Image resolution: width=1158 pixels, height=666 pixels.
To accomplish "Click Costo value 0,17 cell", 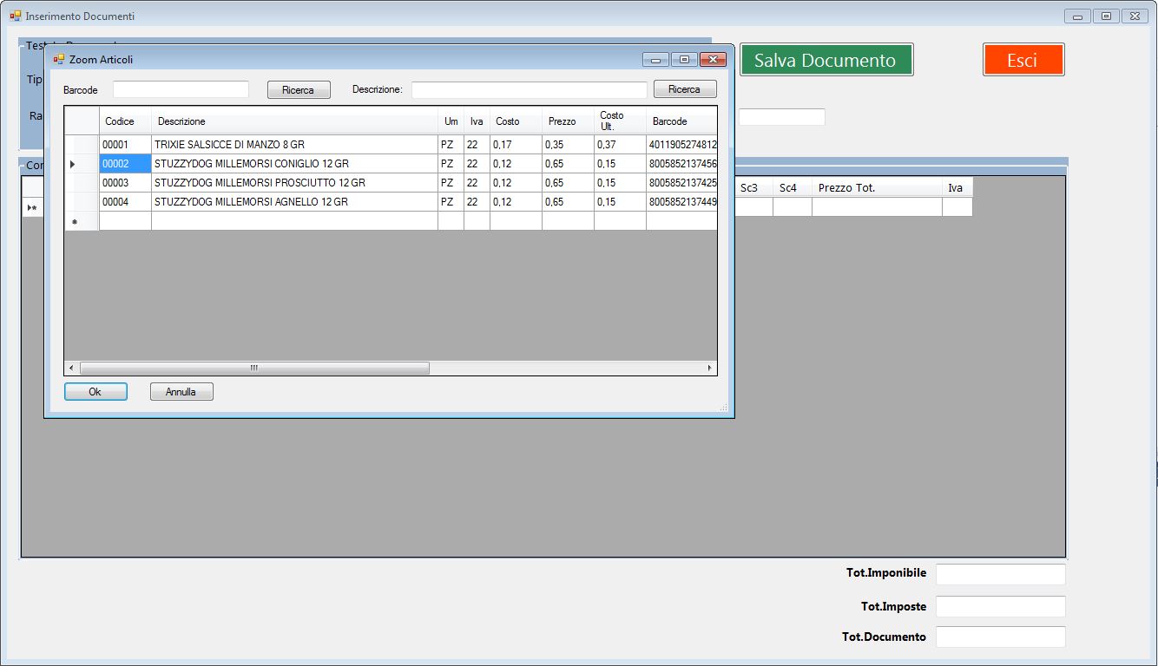I will coord(516,145).
